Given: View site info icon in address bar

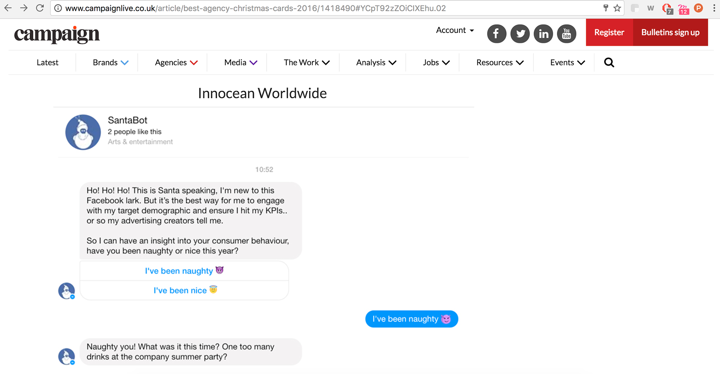Looking at the screenshot, I should [x=58, y=8].
